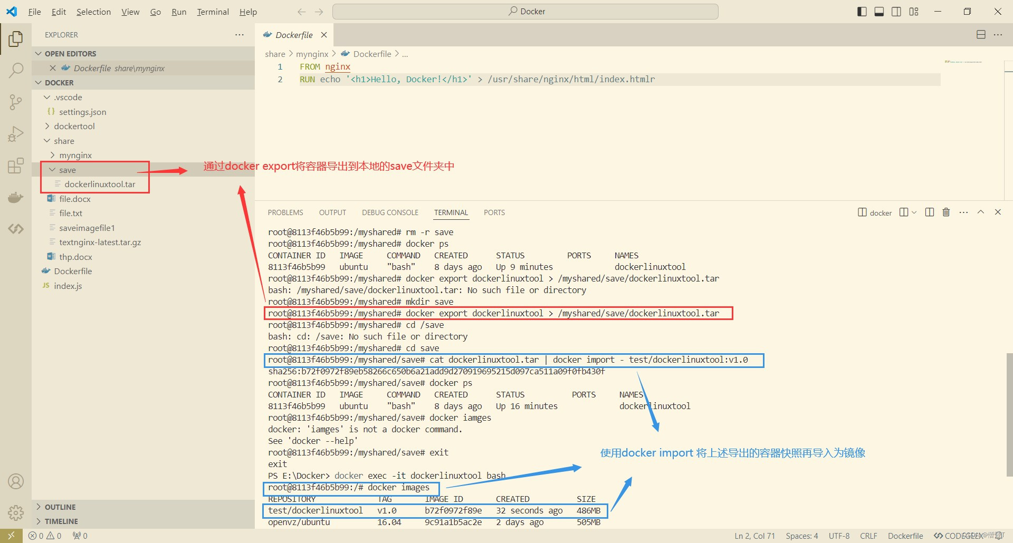The image size is (1013, 543).
Task: Switch to the PROBLEMS panel tab
Action: pos(285,212)
